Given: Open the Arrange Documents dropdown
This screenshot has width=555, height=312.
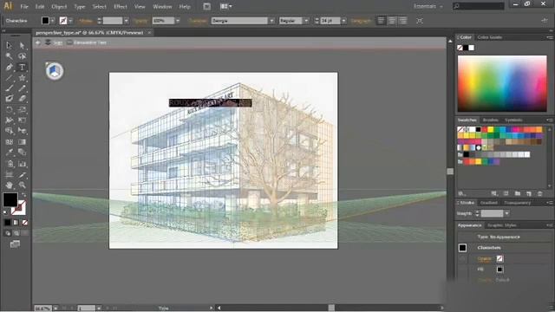Looking at the screenshot, I should click(225, 6).
